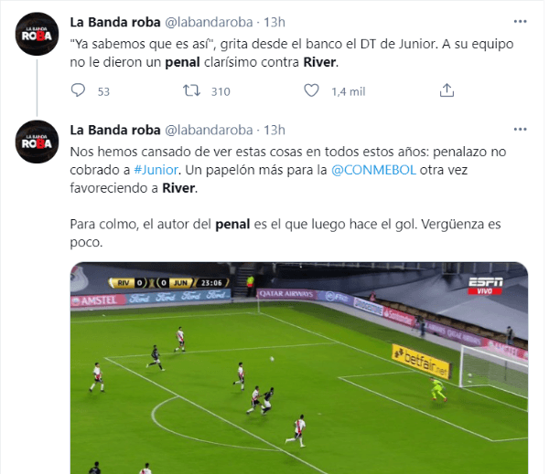Open the second La Banda roba profile avatar
The image size is (549, 474).
coord(37,142)
